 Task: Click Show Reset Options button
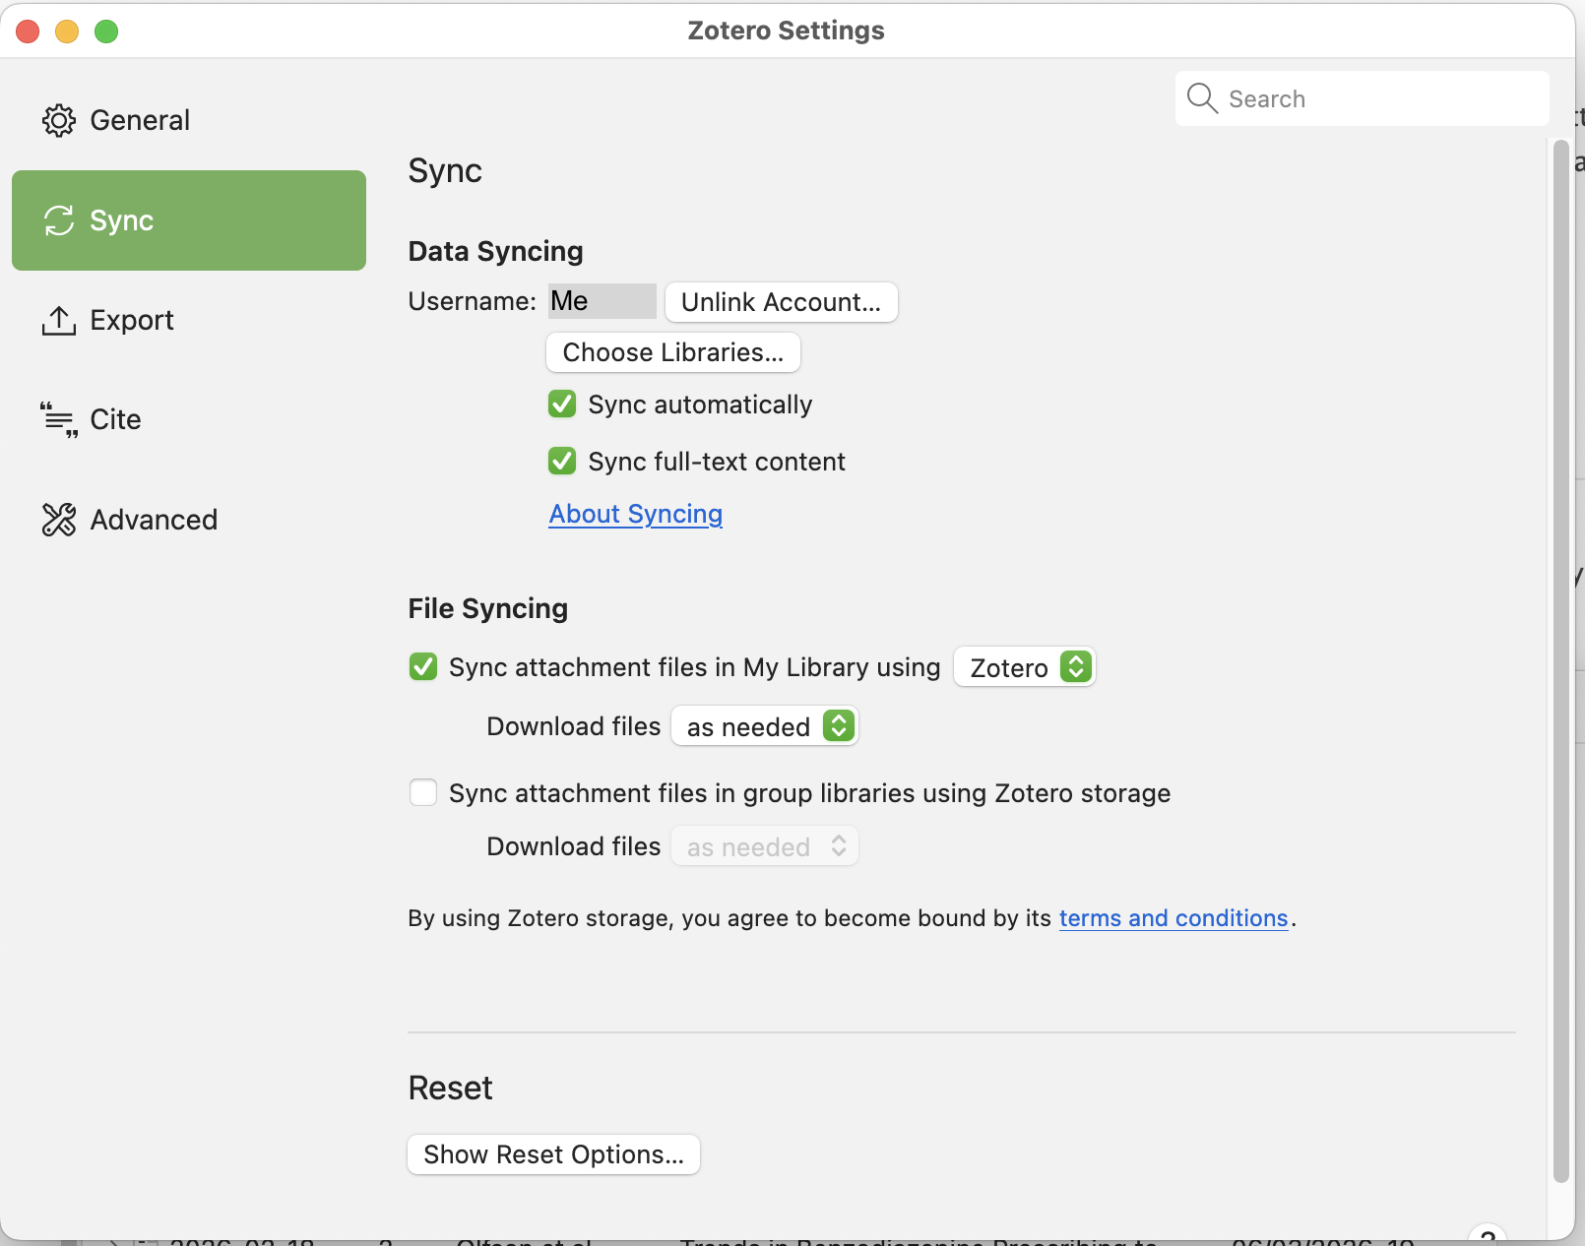(553, 1154)
